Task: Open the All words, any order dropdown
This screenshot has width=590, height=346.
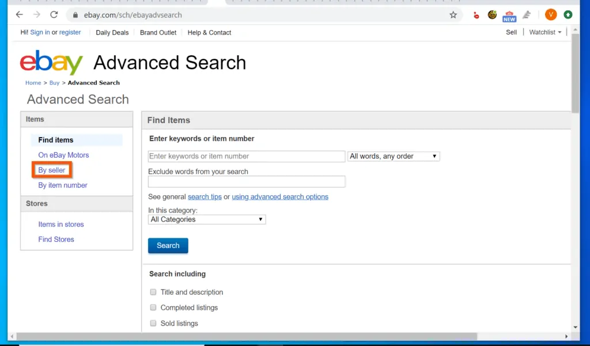Action: [393, 156]
